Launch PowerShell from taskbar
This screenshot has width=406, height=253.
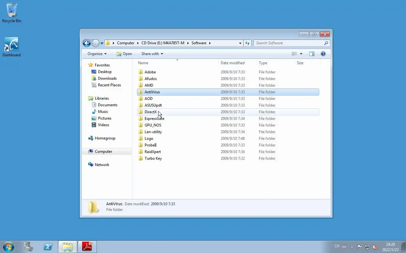48,247
